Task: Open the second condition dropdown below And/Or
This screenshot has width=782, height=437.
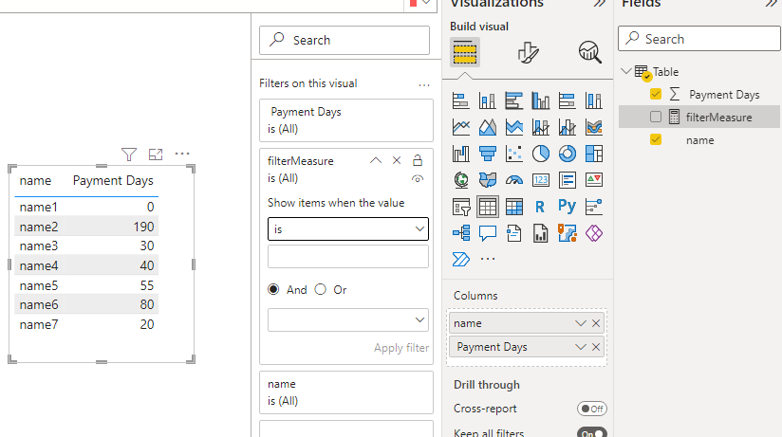Action: pyautogui.click(x=348, y=319)
